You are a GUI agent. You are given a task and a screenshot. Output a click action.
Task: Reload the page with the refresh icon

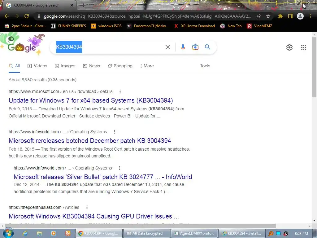[27, 16]
